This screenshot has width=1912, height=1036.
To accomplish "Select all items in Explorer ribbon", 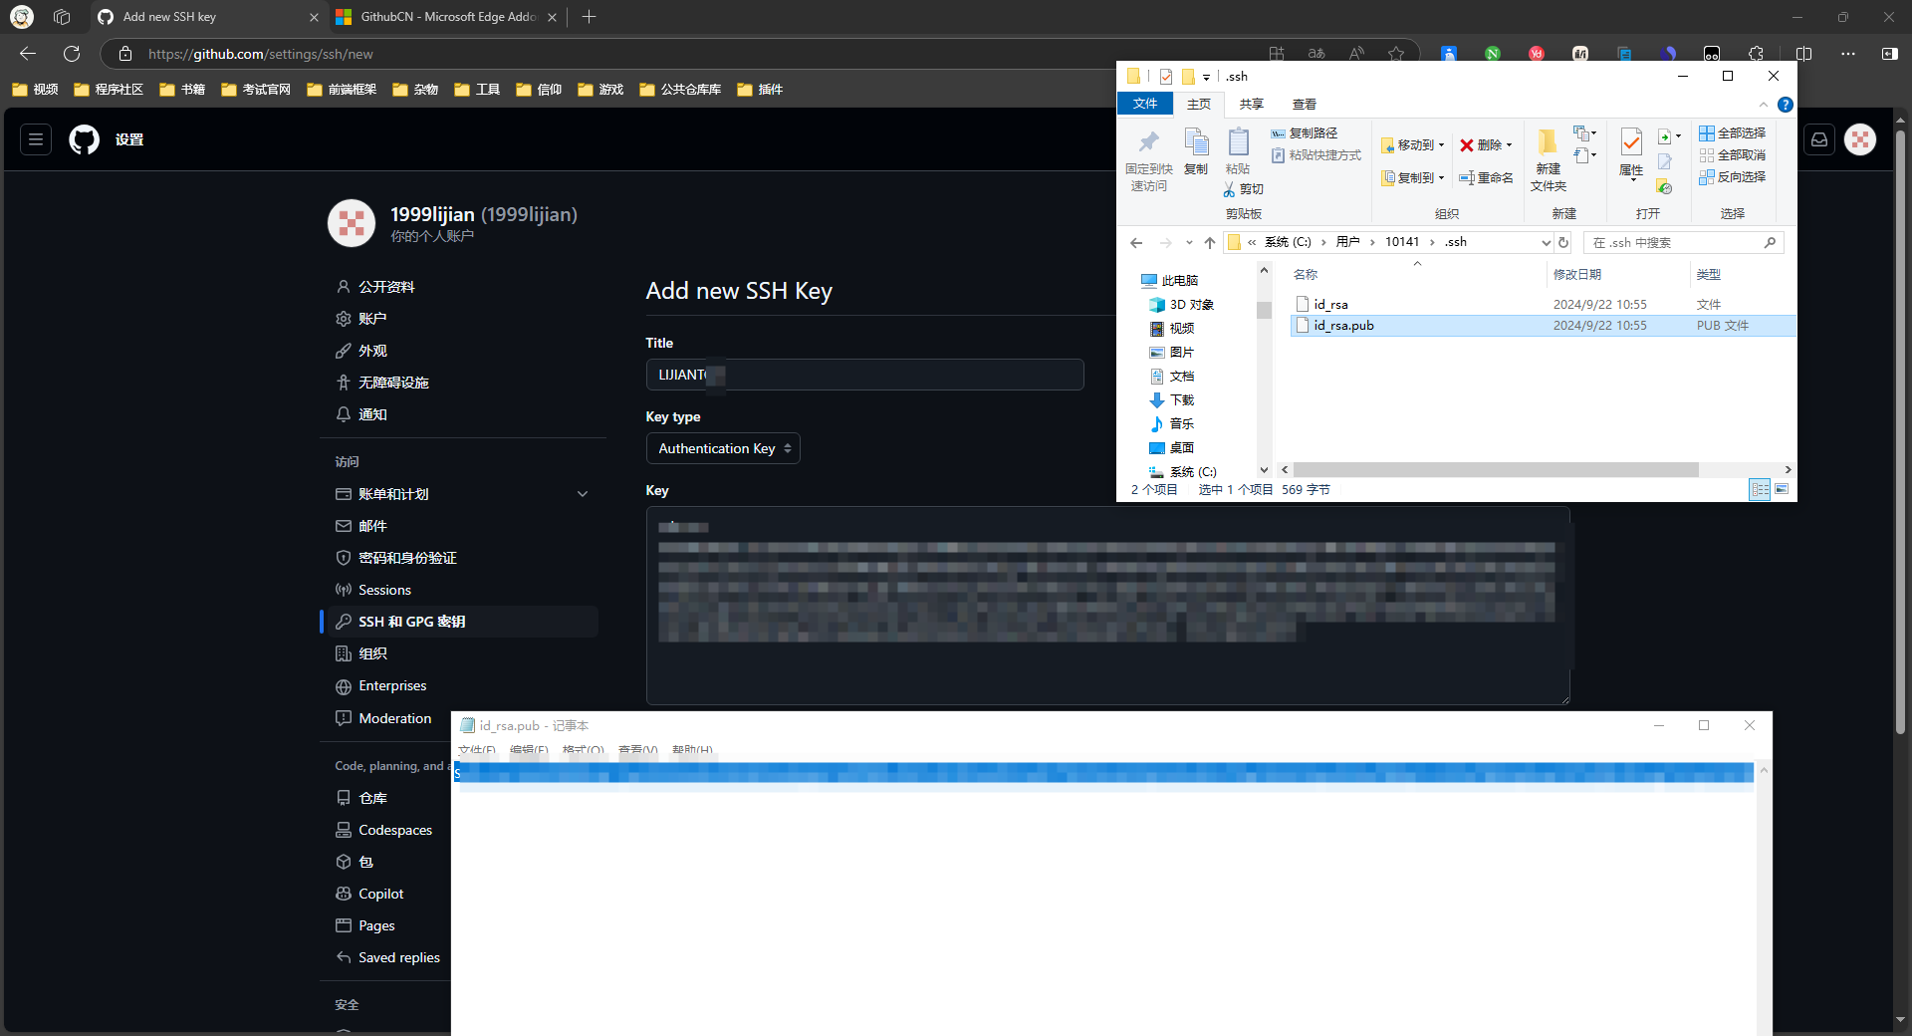I will [1733, 133].
